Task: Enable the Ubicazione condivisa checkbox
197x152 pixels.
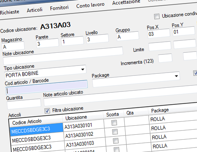Action: pos(157,16)
